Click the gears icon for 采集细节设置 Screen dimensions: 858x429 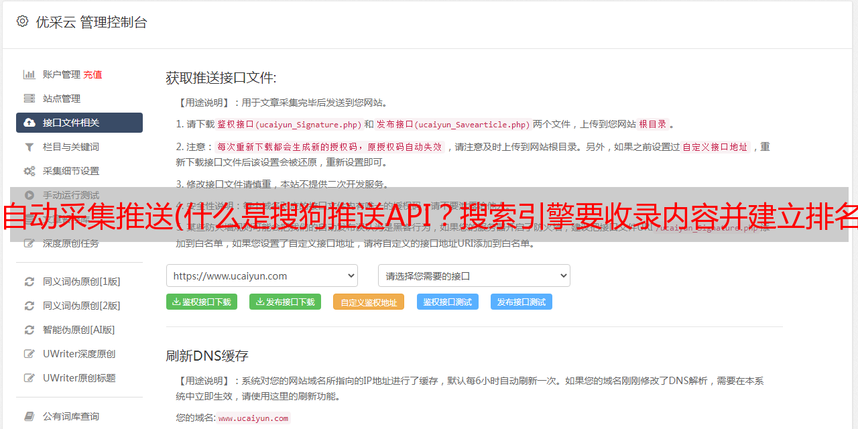pyautogui.click(x=29, y=171)
